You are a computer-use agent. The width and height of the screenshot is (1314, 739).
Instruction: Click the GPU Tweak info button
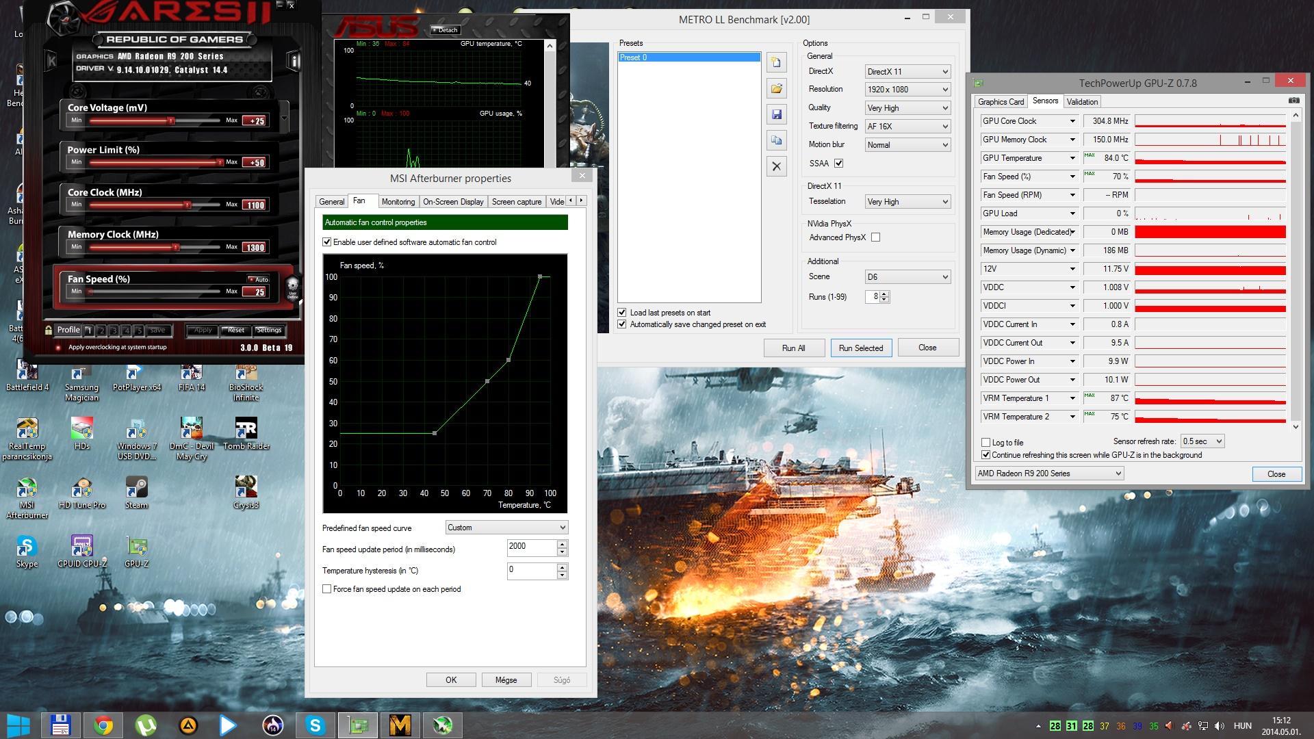pyautogui.click(x=294, y=62)
